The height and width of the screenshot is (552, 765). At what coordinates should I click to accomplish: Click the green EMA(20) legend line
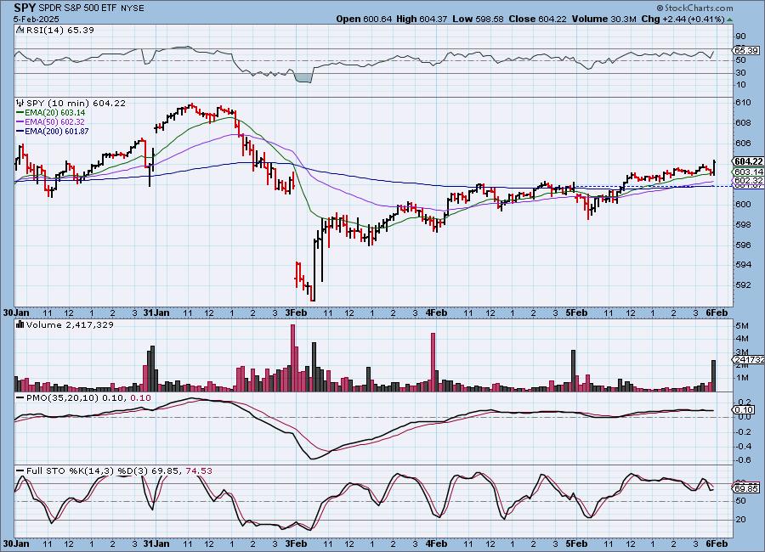[20, 113]
